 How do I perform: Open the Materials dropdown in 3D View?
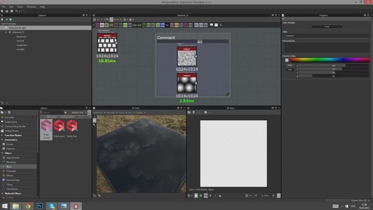coord(111,113)
